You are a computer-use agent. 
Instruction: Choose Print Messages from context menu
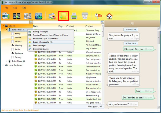point(51,46)
